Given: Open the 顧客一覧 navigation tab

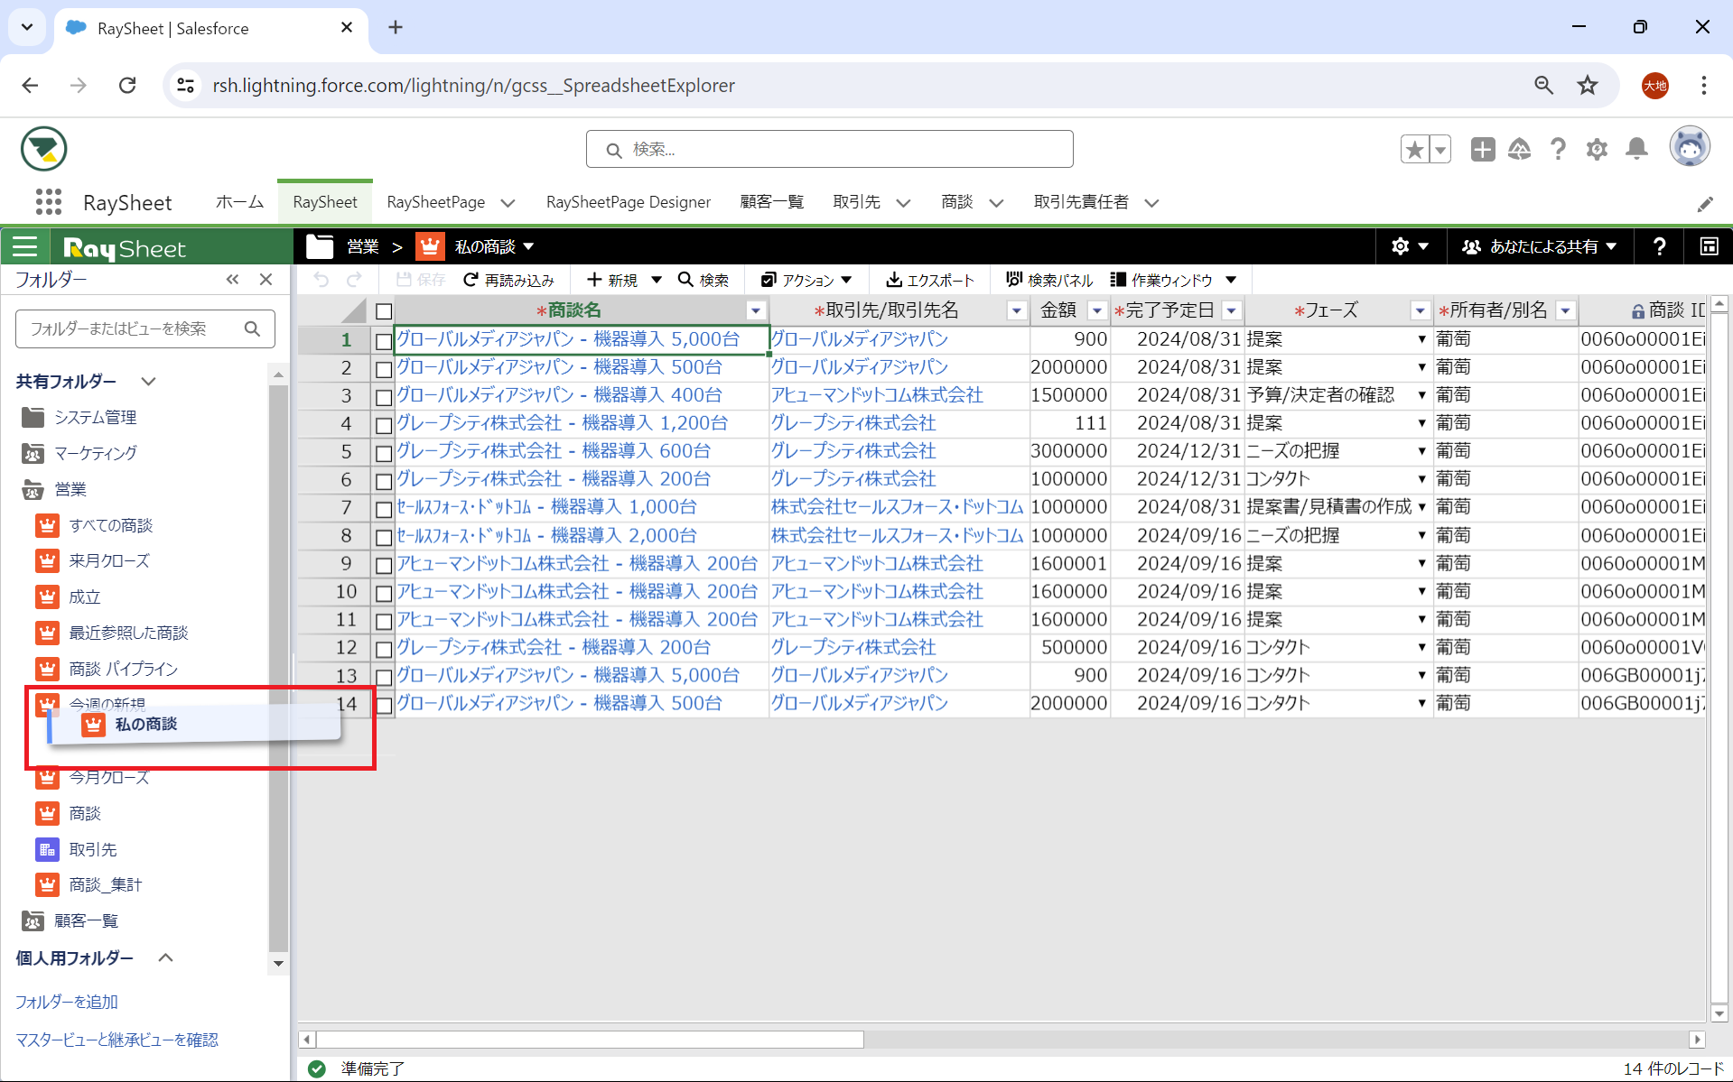Looking at the screenshot, I should pos(771,202).
